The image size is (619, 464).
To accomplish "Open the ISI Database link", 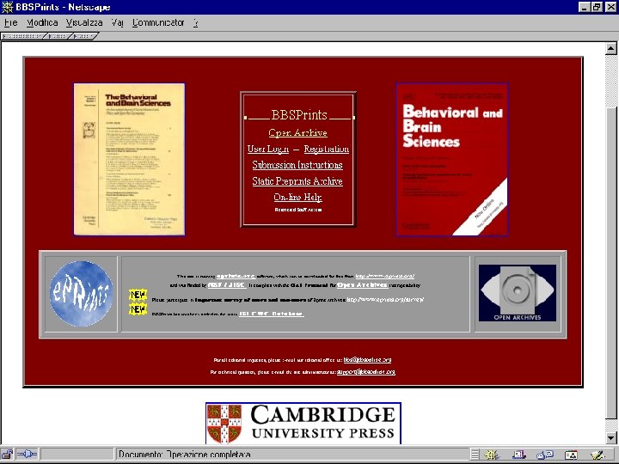I will coord(271,314).
